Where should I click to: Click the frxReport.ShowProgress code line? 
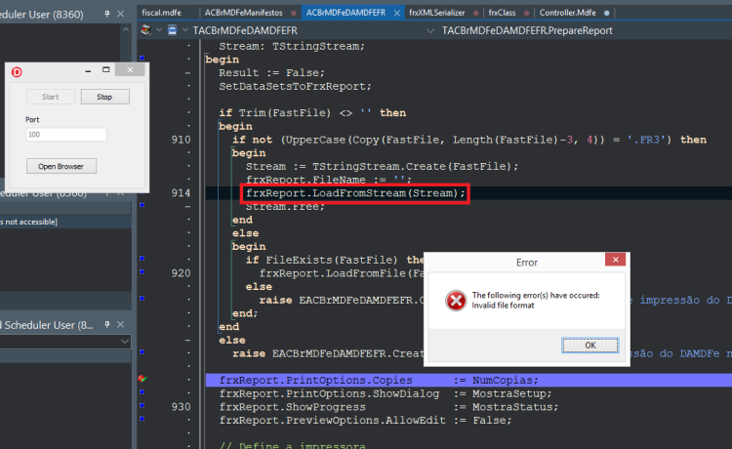[x=388, y=407]
